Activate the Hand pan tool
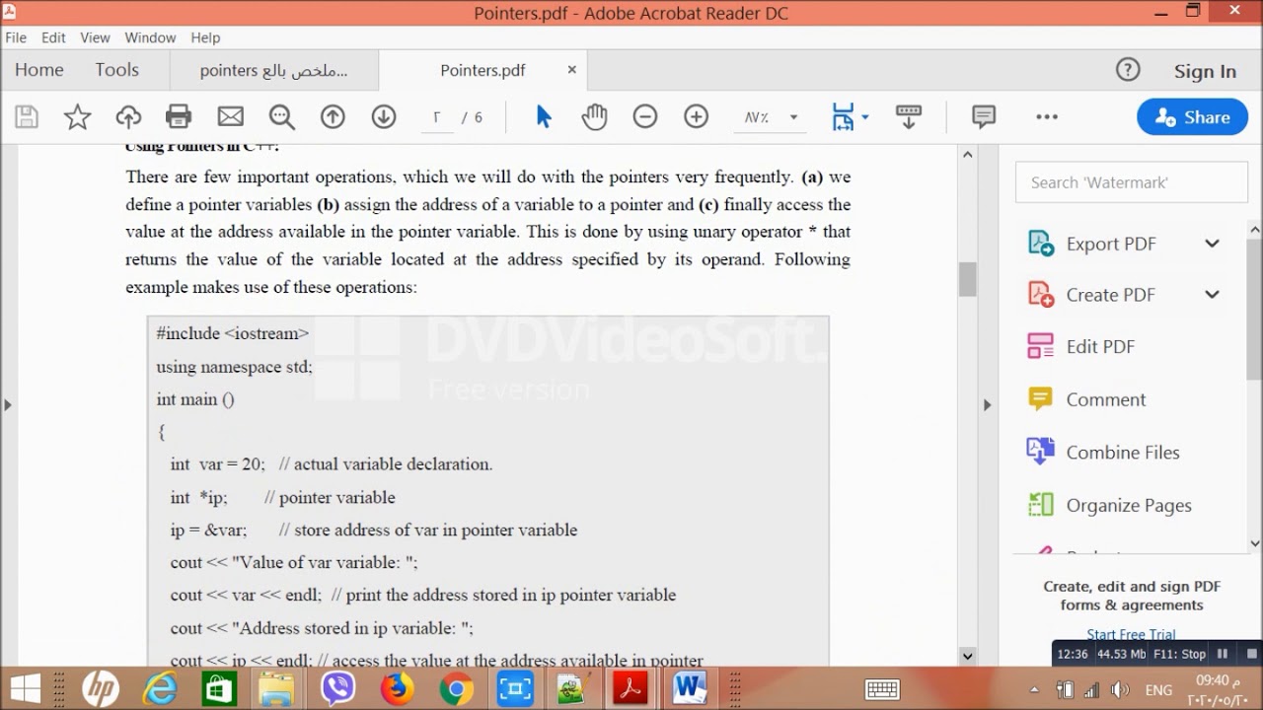The image size is (1263, 710). click(594, 117)
